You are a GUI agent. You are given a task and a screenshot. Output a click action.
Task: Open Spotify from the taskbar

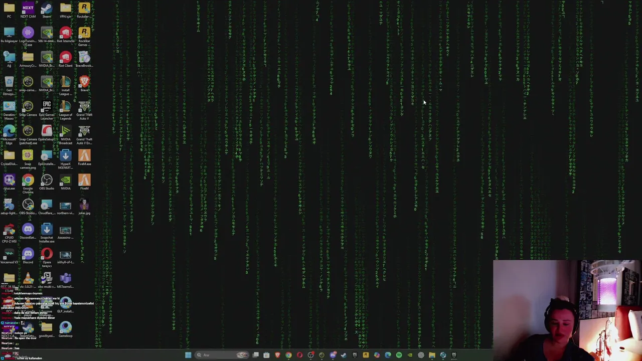(x=399, y=355)
